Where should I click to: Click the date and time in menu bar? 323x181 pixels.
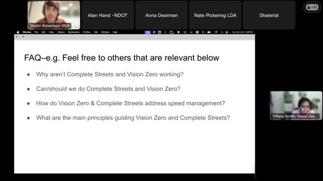(242, 32)
